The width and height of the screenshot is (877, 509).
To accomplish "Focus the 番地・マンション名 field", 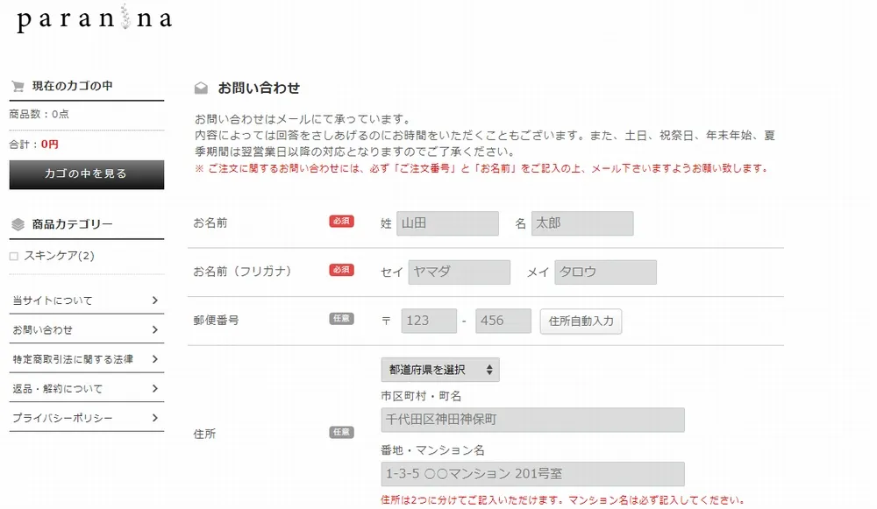I will [x=532, y=474].
